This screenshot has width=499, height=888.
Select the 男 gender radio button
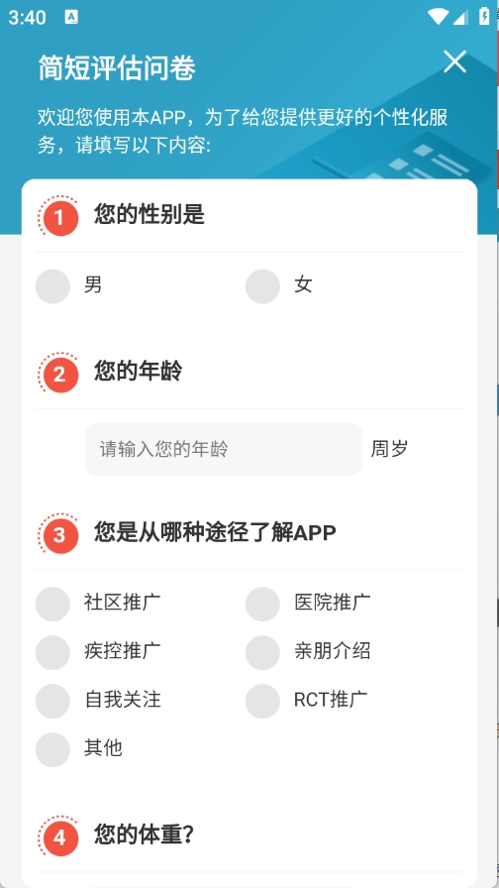click(52, 286)
